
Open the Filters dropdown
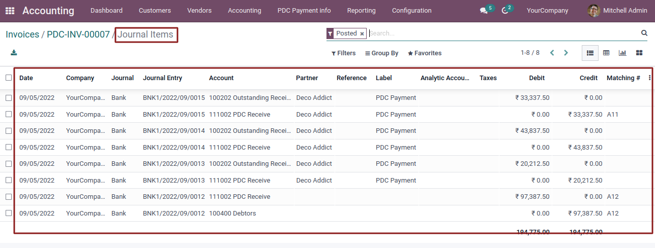tap(343, 53)
